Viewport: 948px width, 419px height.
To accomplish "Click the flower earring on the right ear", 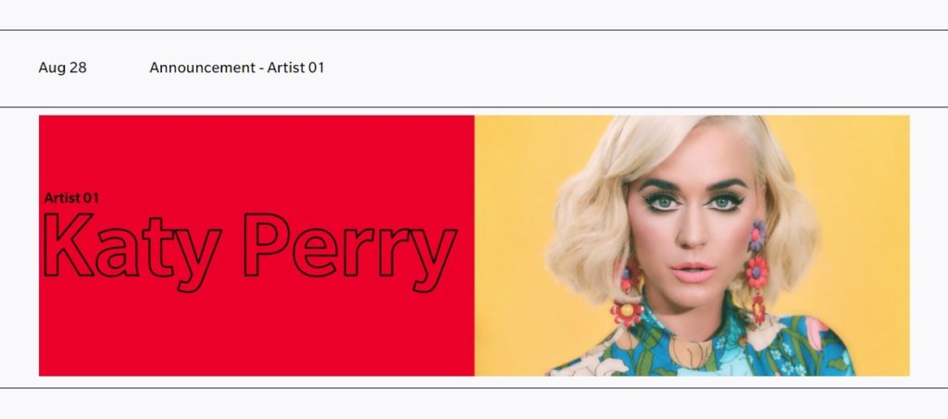I will point(757,272).
